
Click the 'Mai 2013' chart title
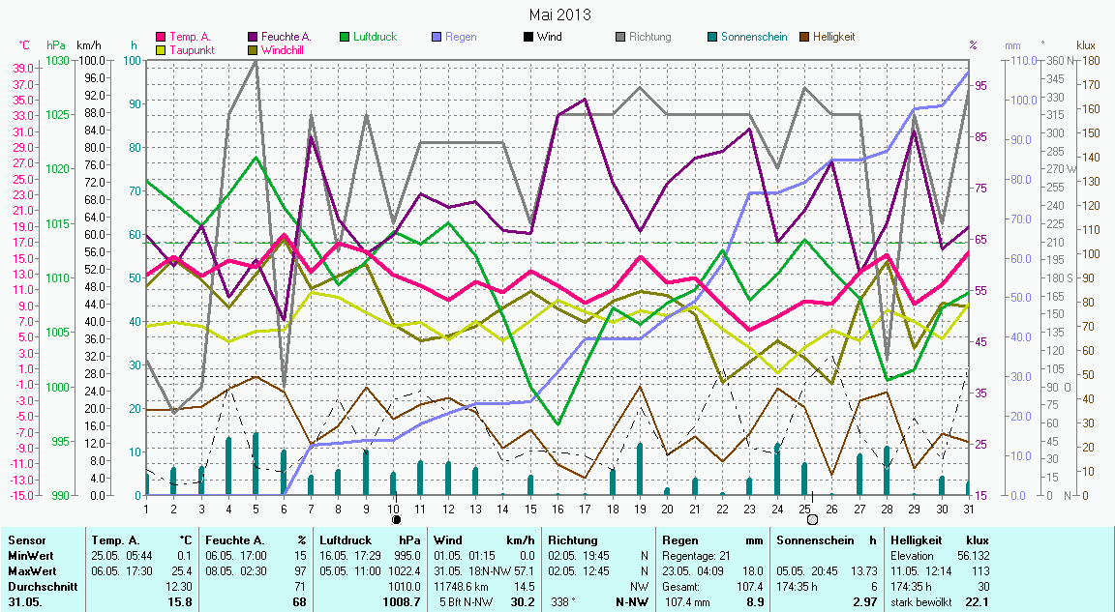(x=559, y=15)
